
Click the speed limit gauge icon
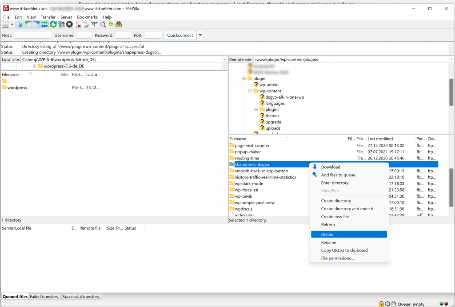click(394, 304)
